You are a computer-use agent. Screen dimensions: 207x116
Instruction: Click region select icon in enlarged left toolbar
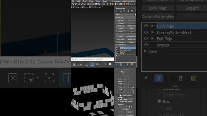(x=29, y=78)
